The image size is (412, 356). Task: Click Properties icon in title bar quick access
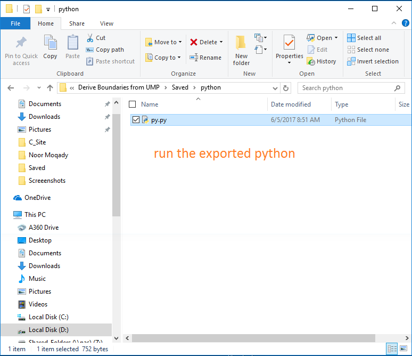pyautogui.click(x=27, y=9)
